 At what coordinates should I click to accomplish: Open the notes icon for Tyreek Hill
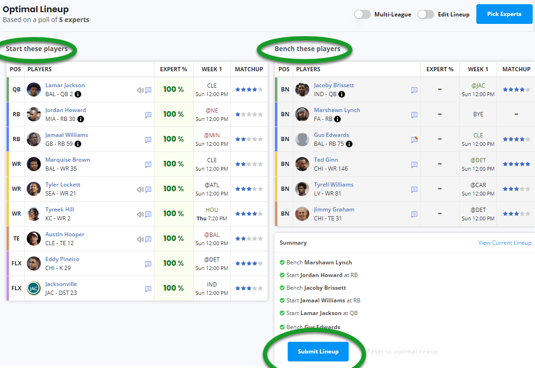[x=148, y=215]
